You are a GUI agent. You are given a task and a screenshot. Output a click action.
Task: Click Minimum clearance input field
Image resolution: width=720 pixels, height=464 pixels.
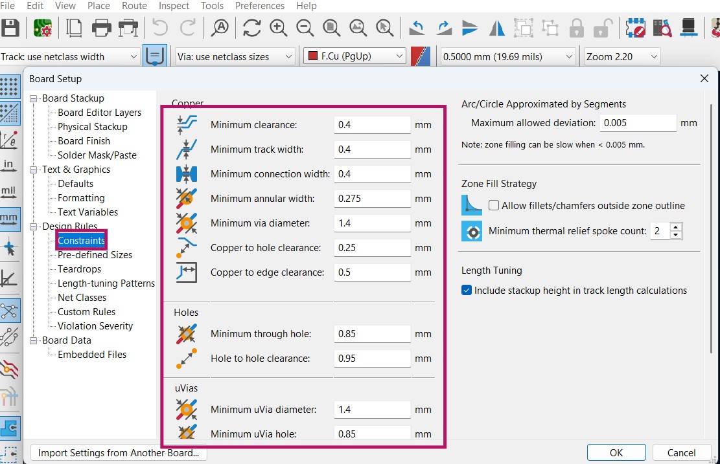373,125
